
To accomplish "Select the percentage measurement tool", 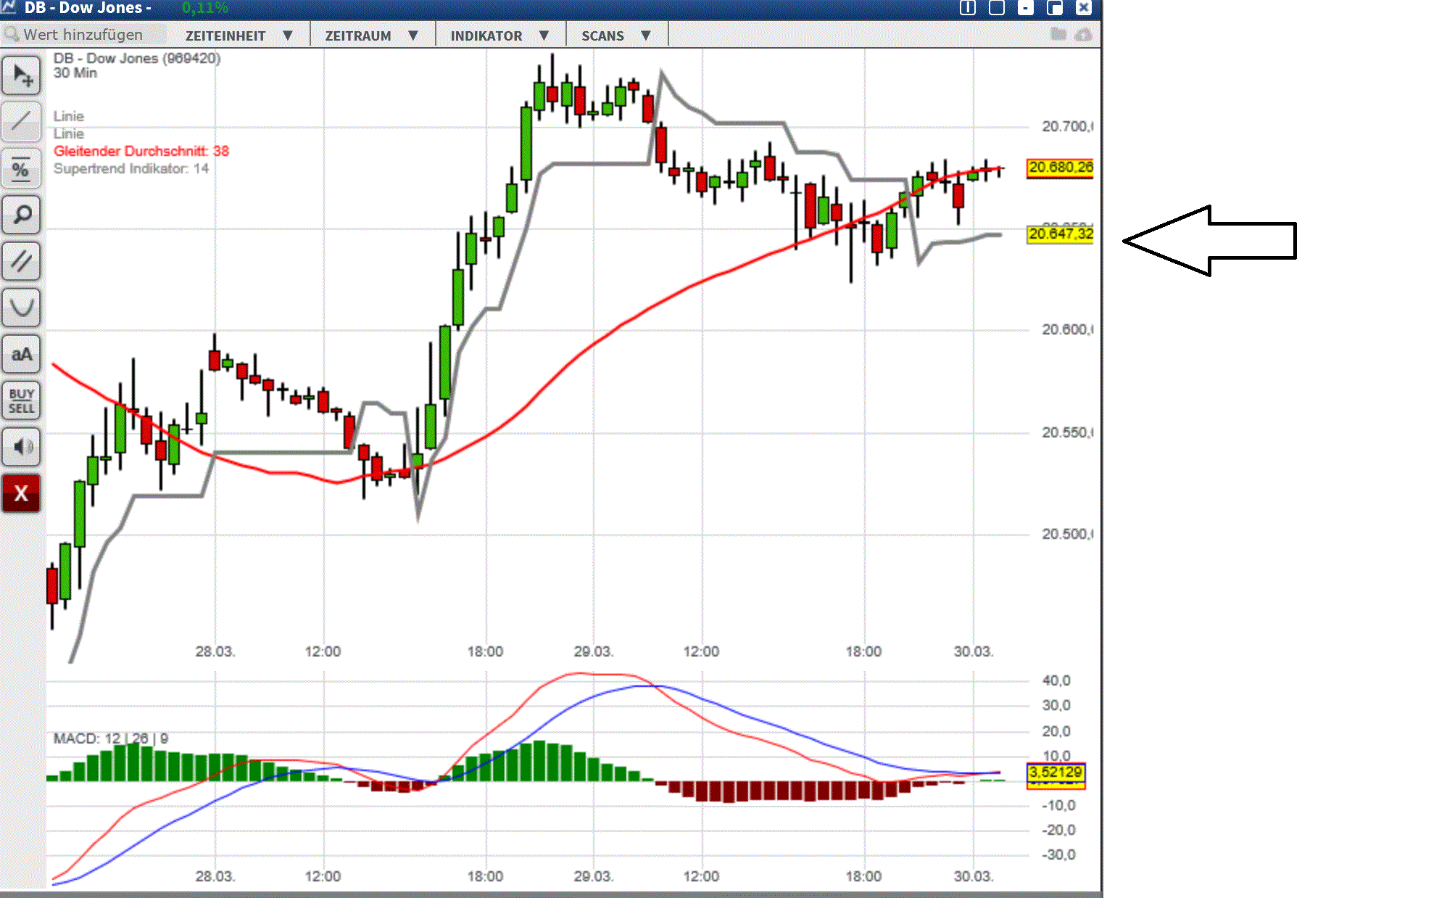I will (21, 168).
